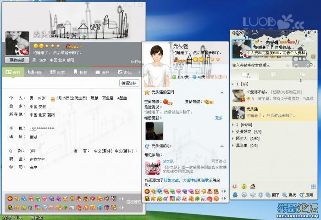The image size is (321, 220).
Task: Click the 更多 more albums link
Action: (x=219, y=118)
